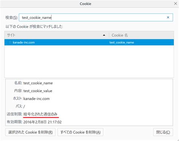Click the 閉じる button

163,132
